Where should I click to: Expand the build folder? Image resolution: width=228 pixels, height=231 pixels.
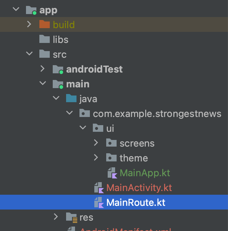point(29,24)
